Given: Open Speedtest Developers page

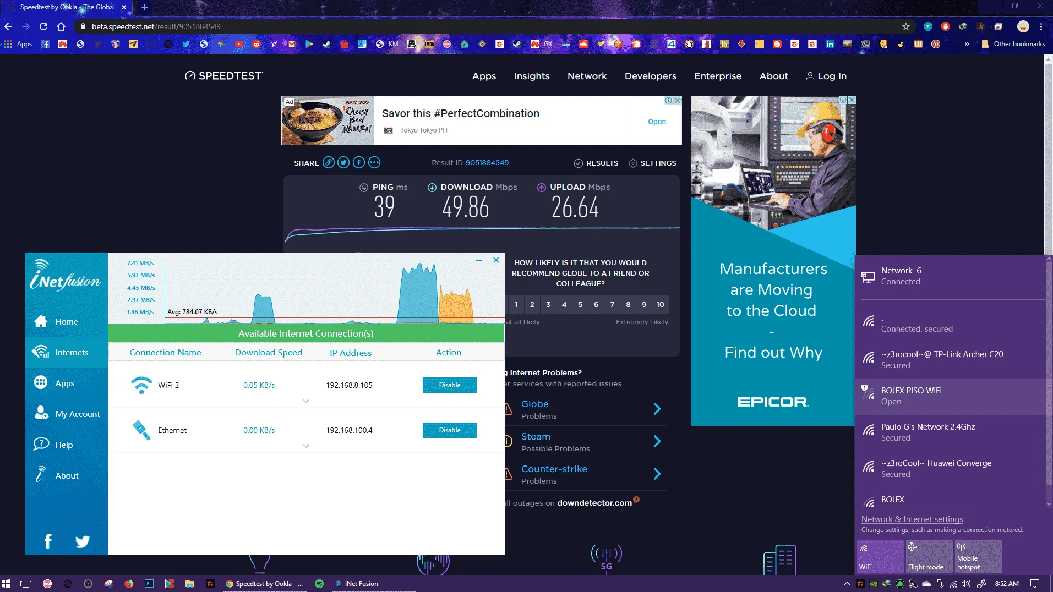Looking at the screenshot, I should (651, 76).
